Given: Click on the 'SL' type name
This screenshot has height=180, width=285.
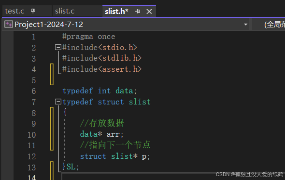Looking at the screenshot, I should (x=71, y=167).
